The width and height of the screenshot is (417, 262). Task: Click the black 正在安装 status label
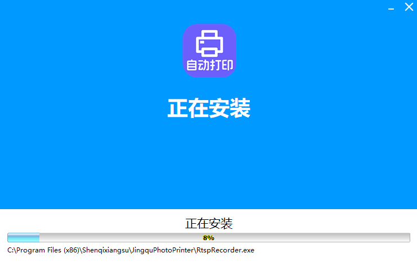click(208, 224)
